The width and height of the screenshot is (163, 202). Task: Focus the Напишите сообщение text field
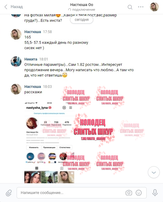pyautogui.click(x=82, y=193)
